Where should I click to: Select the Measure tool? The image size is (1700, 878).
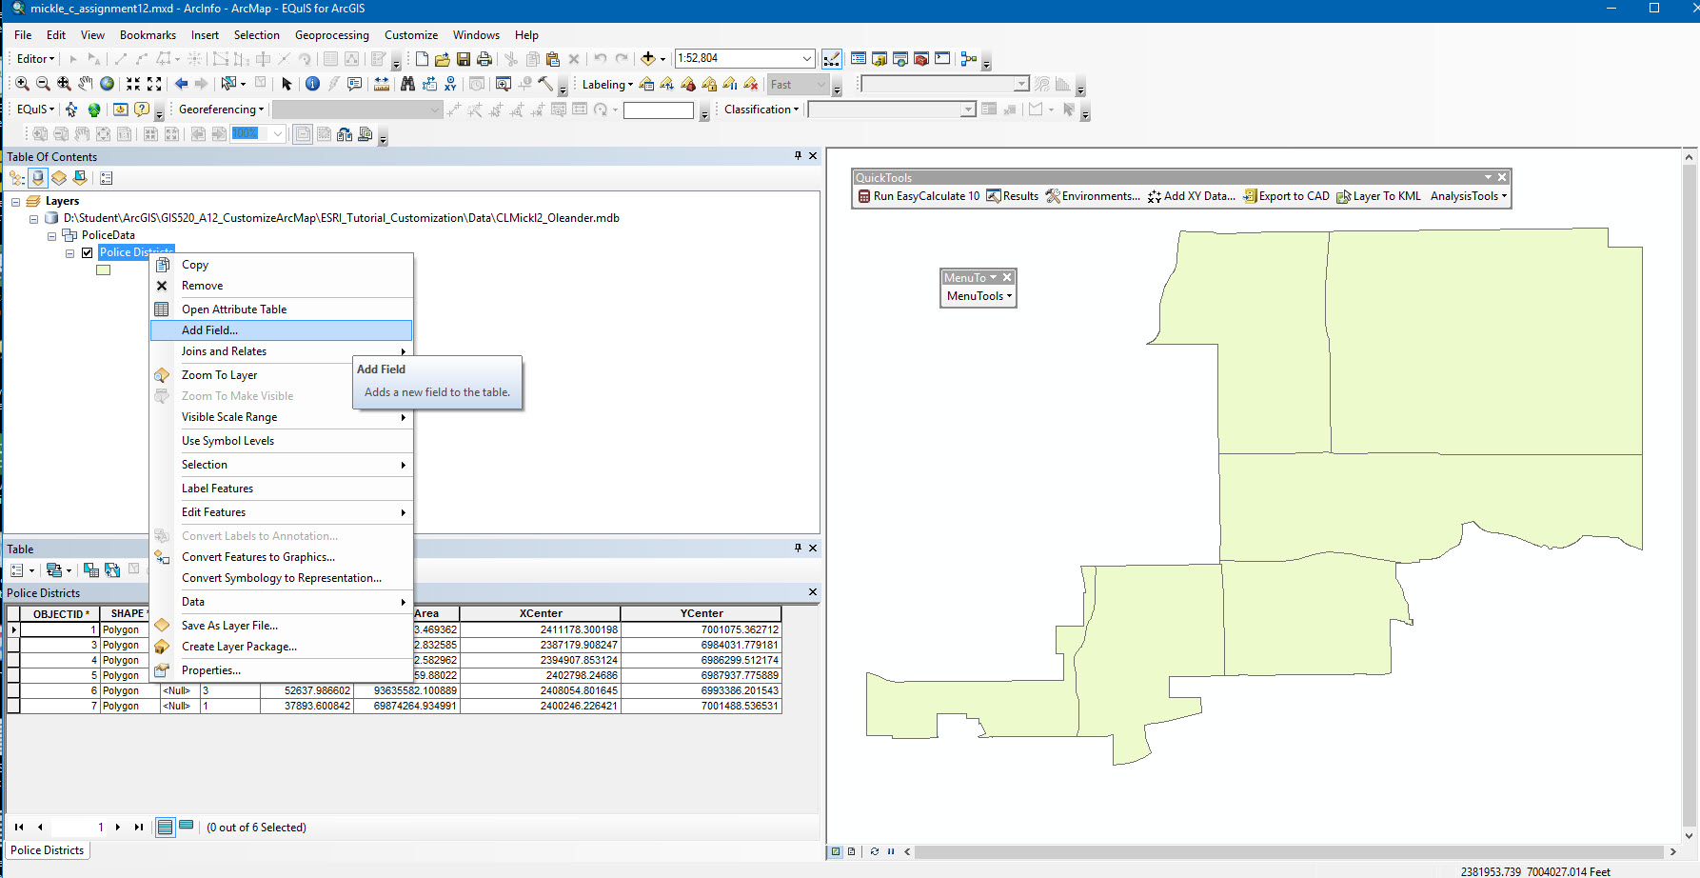[382, 84]
